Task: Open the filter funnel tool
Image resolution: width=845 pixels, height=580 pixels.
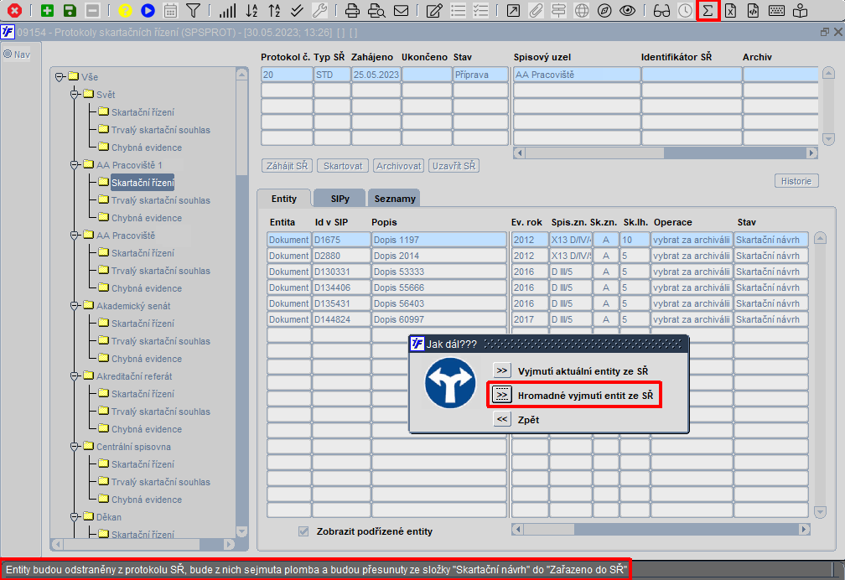Action: (x=193, y=10)
